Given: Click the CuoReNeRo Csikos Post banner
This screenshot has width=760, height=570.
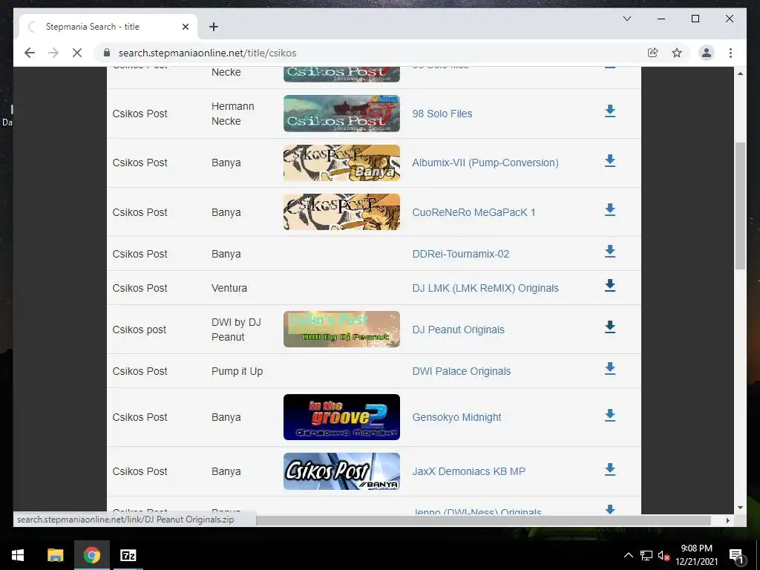Looking at the screenshot, I should 341,212.
